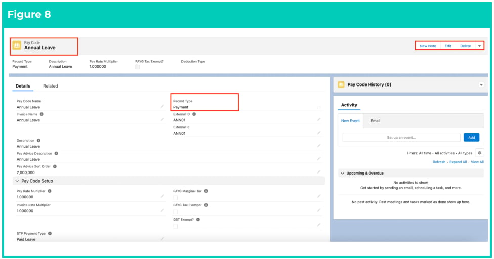This screenshot has width=494, height=259.
Task: Switch to the Details tab
Action: (23, 86)
